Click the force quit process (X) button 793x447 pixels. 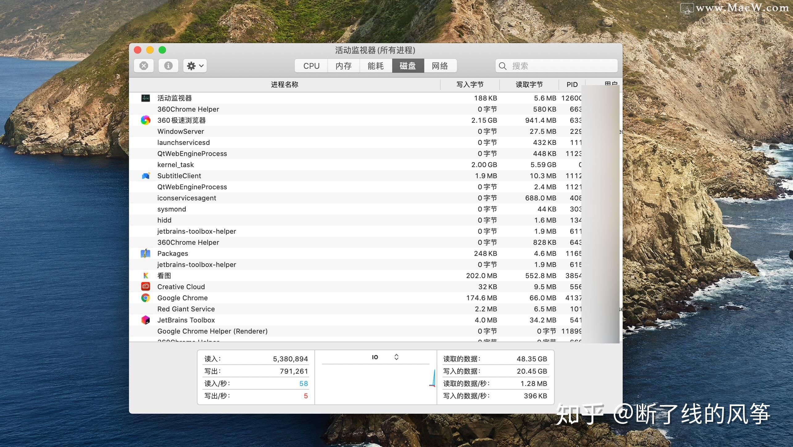[x=144, y=66]
